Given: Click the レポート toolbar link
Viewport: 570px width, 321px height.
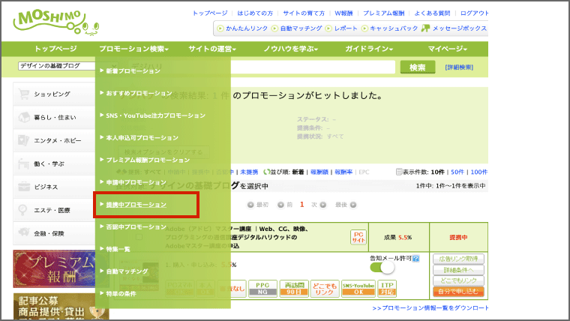Looking at the screenshot, I should click(346, 28).
